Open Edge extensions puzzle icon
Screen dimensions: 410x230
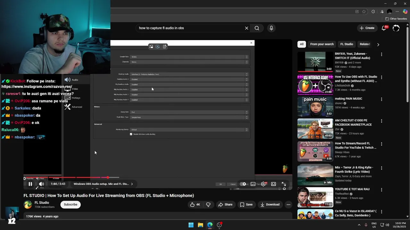click(x=373, y=11)
